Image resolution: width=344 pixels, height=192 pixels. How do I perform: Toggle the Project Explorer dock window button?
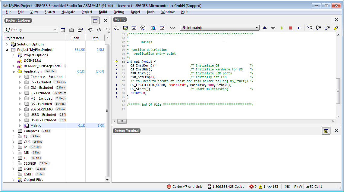click(x=95, y=20)
